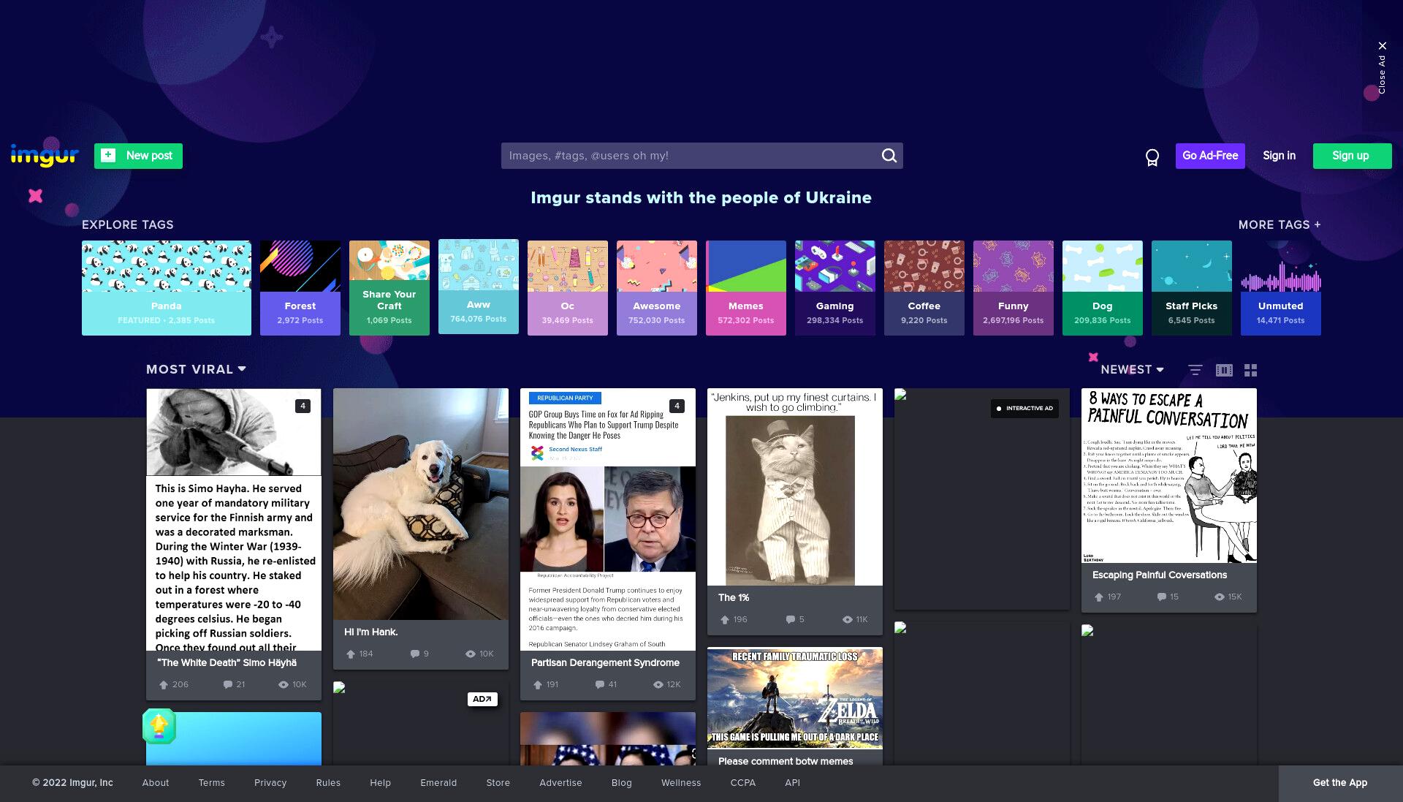
Task: Click comment icon on 'Hi I'm Hank.' post
Action: 414,654
